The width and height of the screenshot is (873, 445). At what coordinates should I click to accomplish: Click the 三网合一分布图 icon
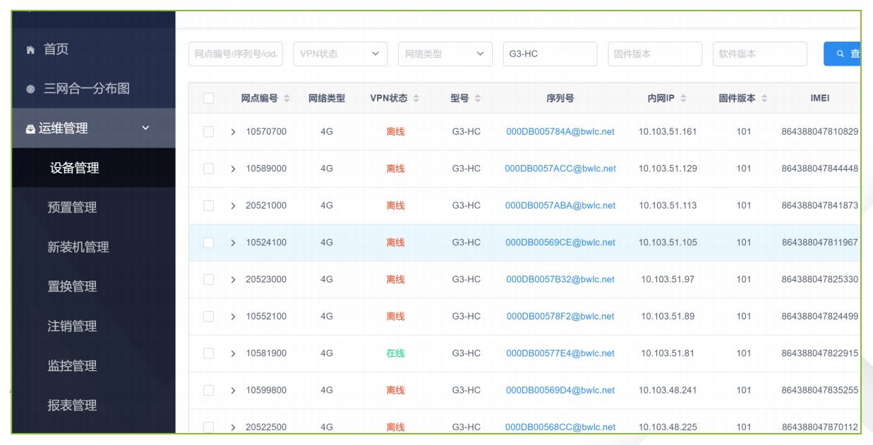tap(30, 89)
